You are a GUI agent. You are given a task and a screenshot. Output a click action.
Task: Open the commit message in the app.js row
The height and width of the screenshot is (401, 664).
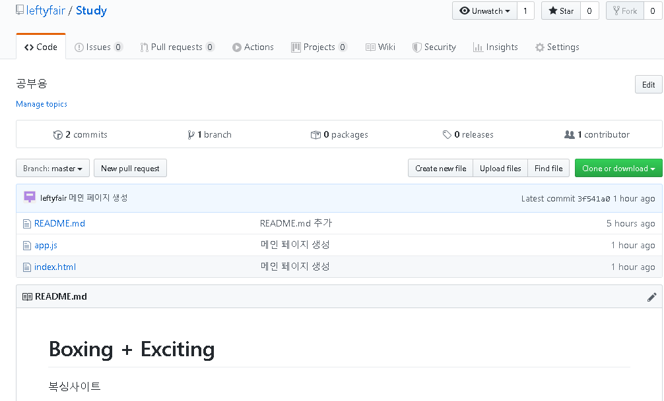[x=295, y=245]
